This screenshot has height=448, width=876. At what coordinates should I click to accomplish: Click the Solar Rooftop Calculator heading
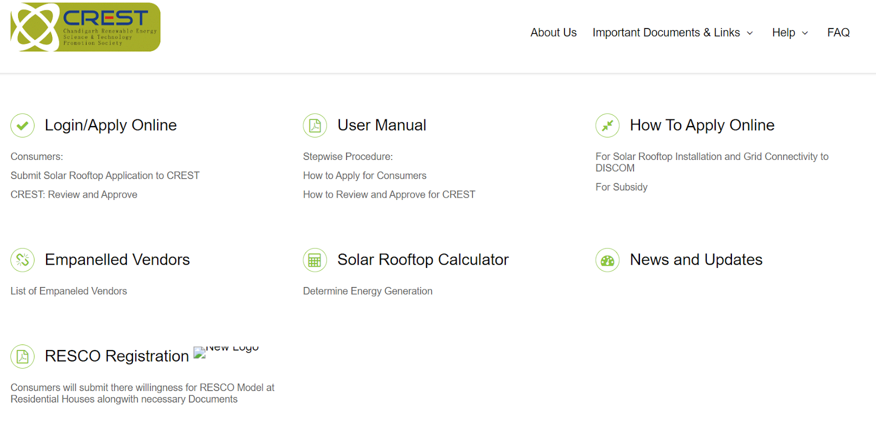point(423,260)
